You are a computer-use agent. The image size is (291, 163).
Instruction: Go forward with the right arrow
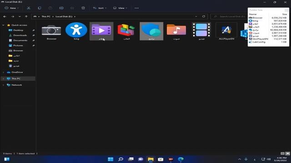point(13,16)
